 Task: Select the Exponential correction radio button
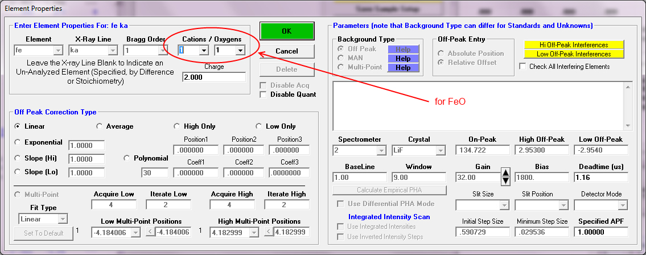pyautogui.click(x=18, y=142)
